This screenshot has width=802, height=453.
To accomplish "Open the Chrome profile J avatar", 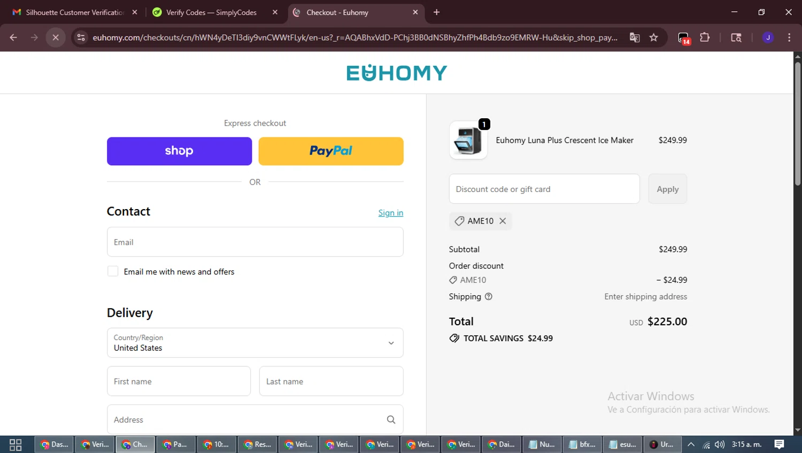I will coord(768,37).
